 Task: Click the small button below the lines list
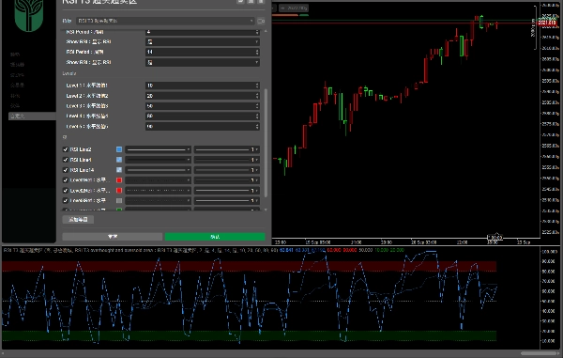(78, 220)
